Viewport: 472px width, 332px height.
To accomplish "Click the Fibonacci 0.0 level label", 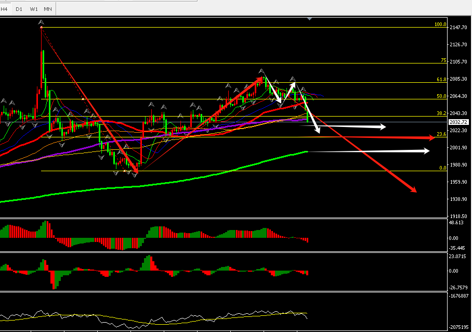I will (443, 168).
